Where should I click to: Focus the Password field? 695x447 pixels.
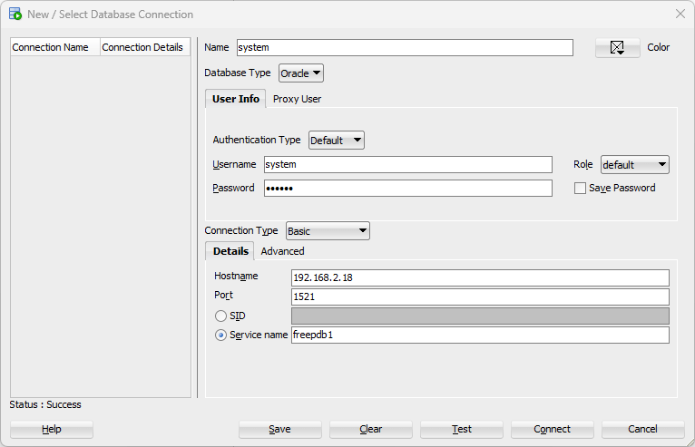click(408, 189)
